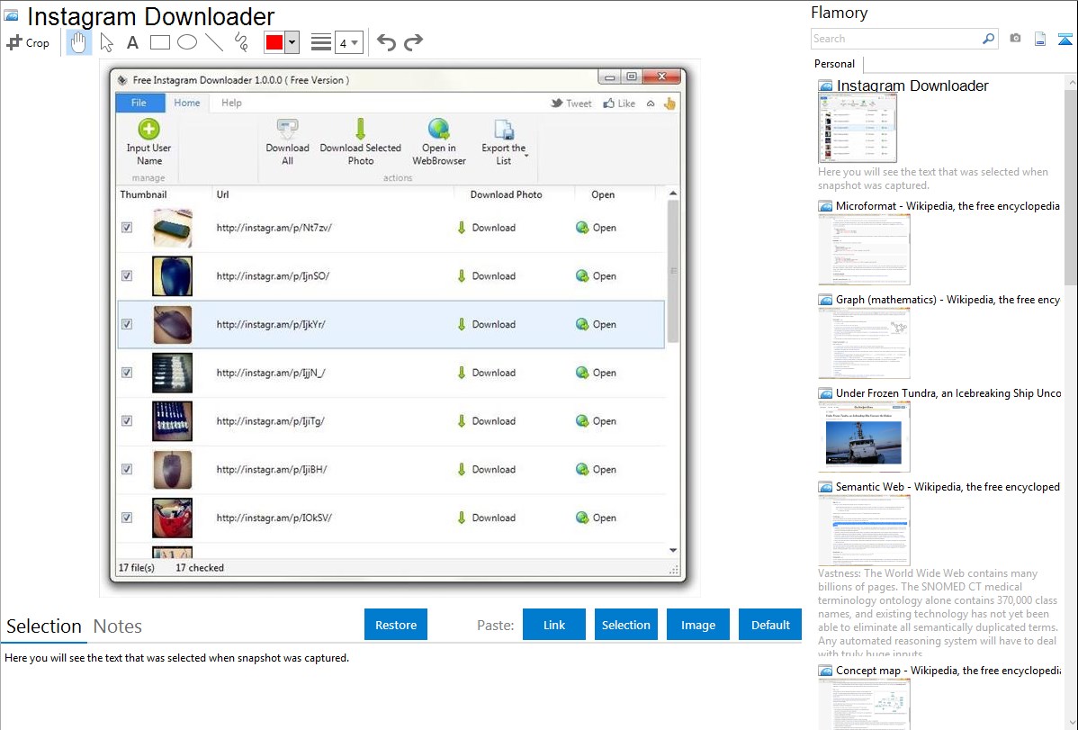Select the Crop tool
Screen dimensions: 1078x730
coord(28,42)
